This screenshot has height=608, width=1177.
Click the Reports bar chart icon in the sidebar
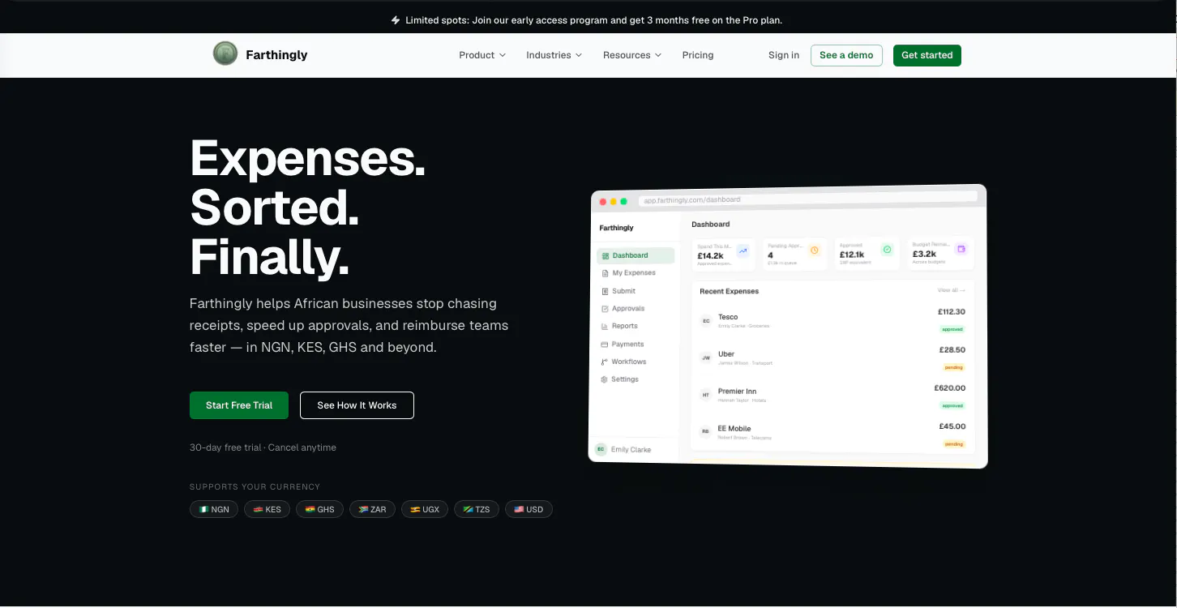[605, 327]
